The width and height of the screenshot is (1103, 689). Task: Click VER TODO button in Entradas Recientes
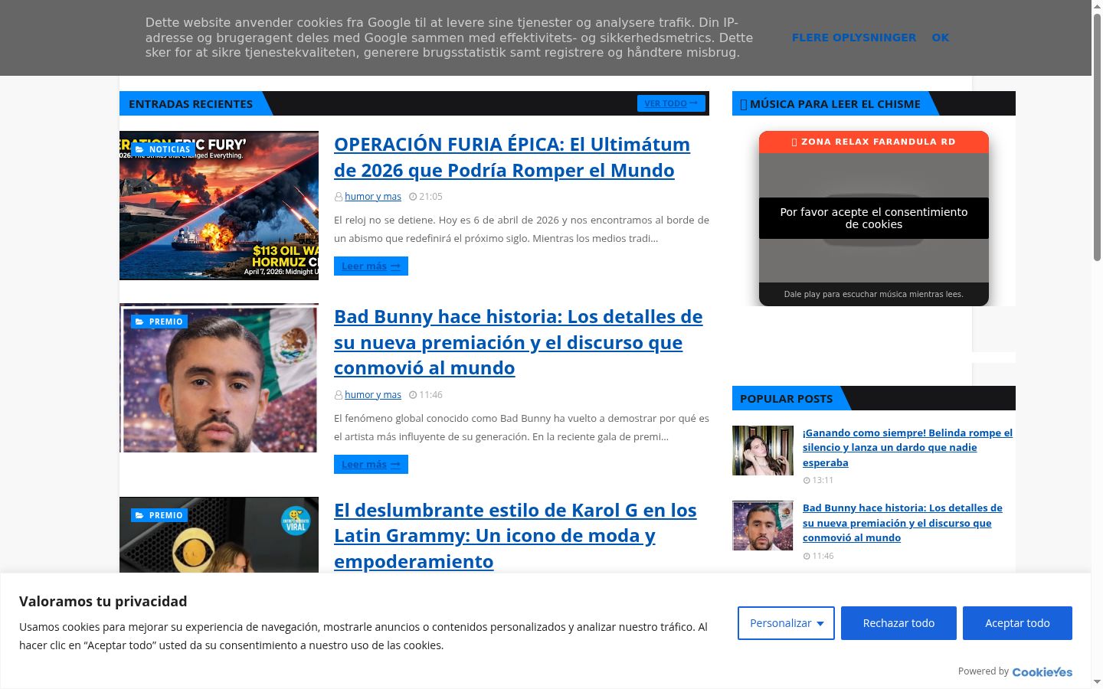click(x=671, y=103)
